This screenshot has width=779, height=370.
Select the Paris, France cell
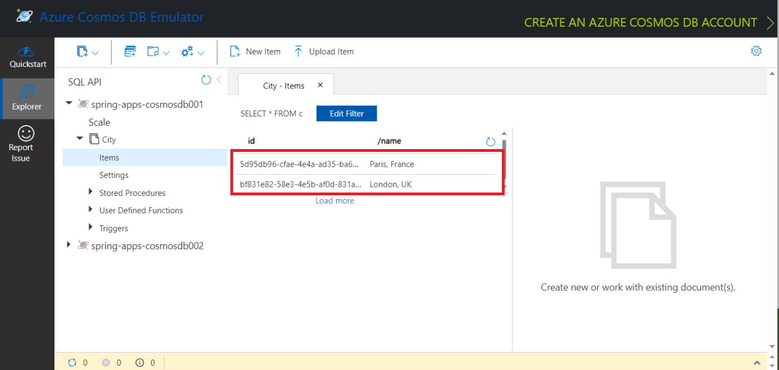392,164
